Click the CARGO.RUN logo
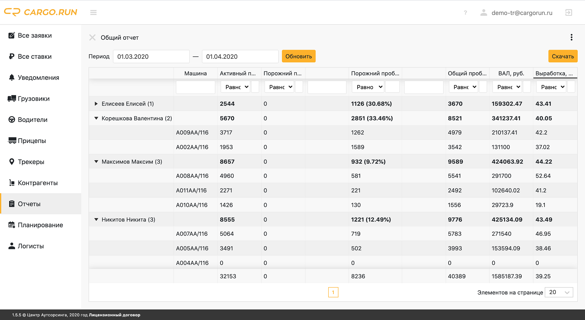The width and height of the screenshot is (585, 320). click(x=41, y=12)
